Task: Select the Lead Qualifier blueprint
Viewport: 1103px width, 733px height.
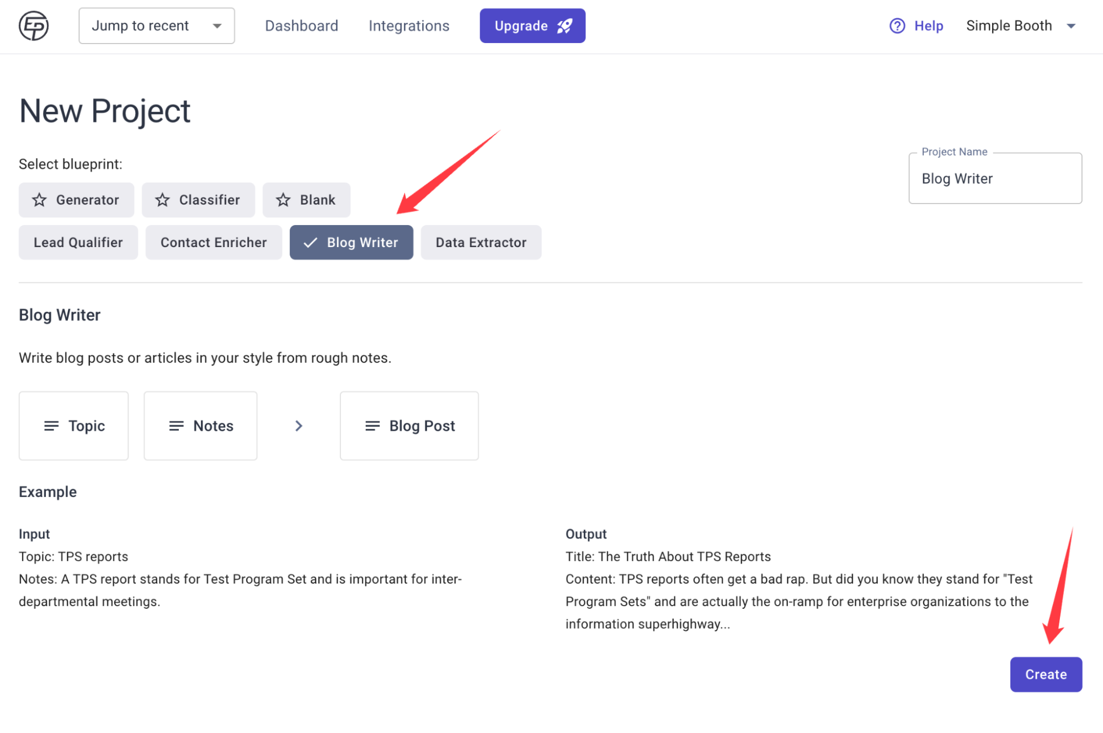Action: (78, 242)
